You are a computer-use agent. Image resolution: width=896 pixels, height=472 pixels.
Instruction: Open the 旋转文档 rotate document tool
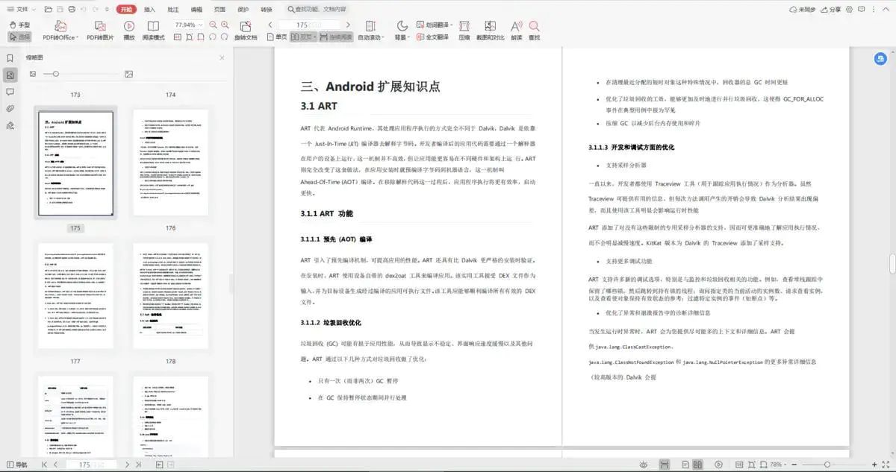245,31
